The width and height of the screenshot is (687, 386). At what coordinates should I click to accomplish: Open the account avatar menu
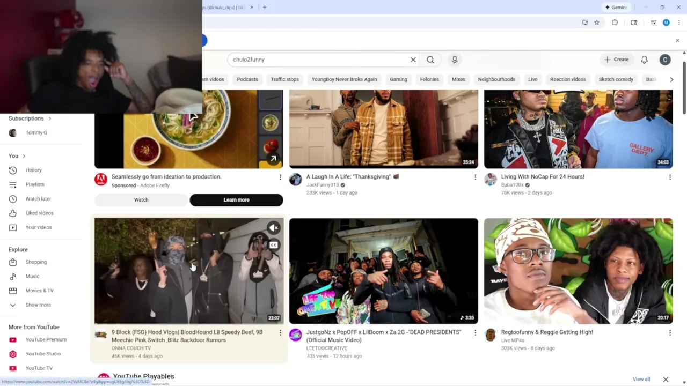pyautogui.click(x=665, y=60)
